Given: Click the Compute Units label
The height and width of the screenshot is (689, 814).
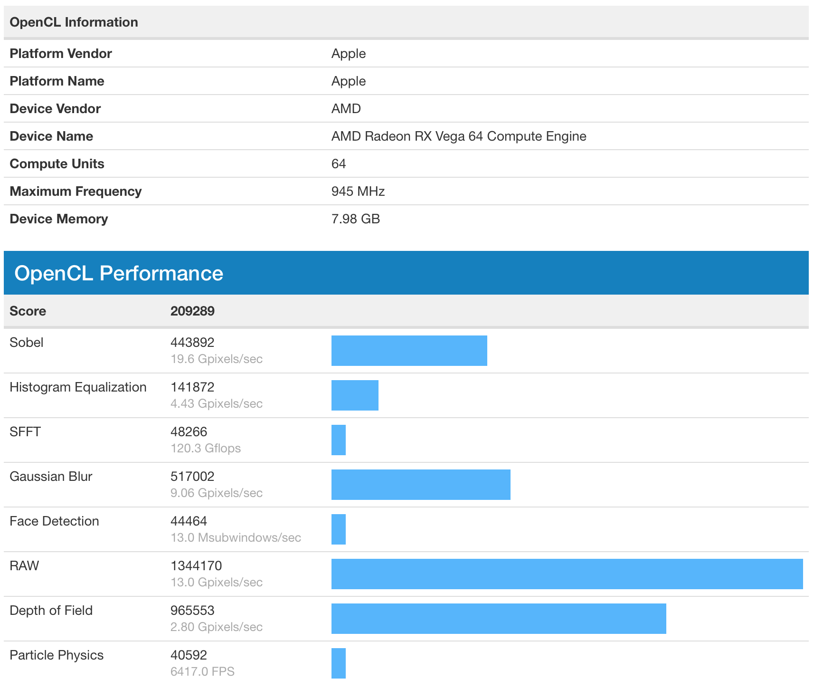Looking at the screenshot, I should 57,164.
